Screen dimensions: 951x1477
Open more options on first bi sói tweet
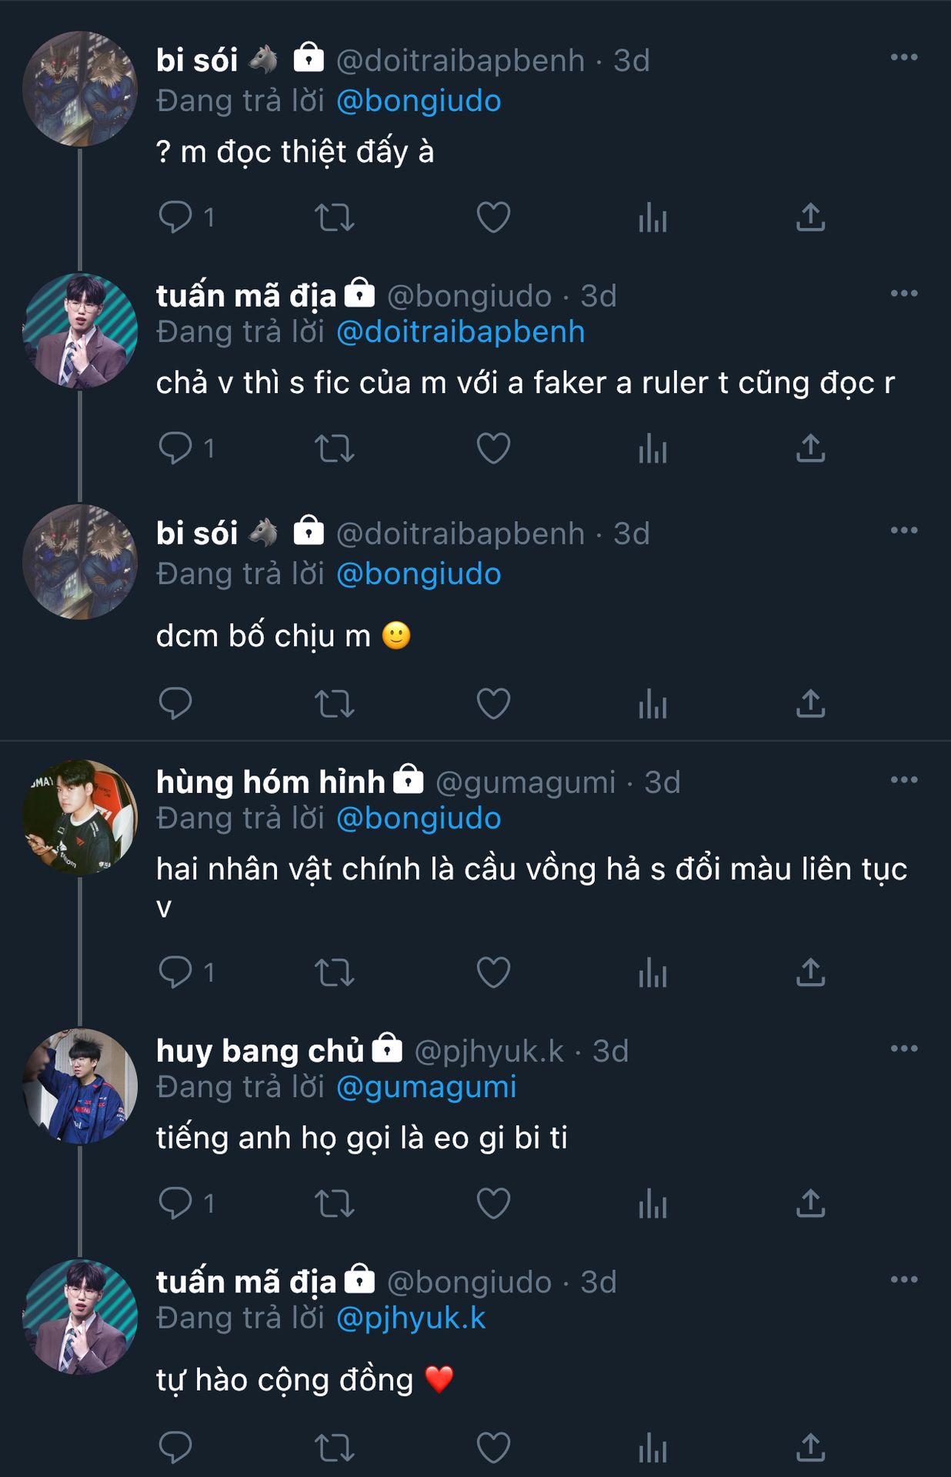(x=903, y=58)
